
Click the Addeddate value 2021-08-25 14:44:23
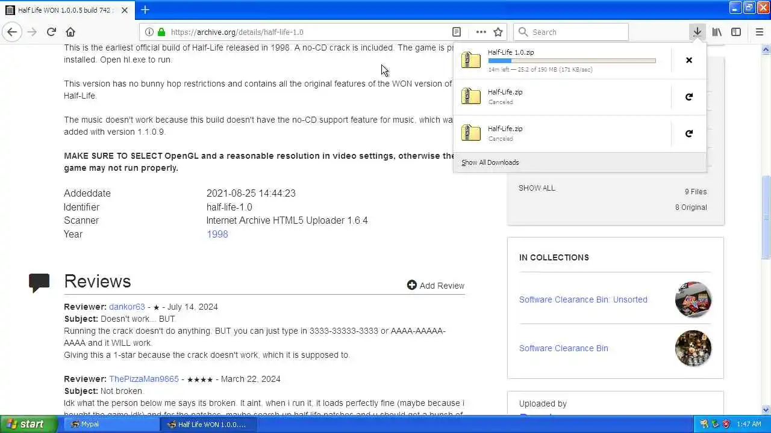click(251, 193)
